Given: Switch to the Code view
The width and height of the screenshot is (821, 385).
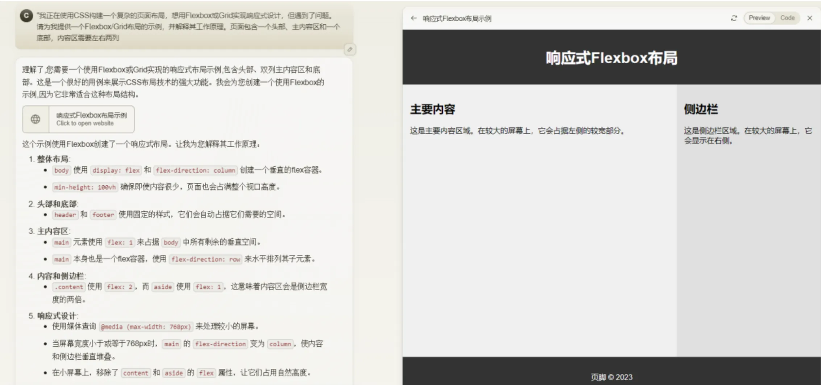Looking at the screenshot, I should click(x=787, y=18).
